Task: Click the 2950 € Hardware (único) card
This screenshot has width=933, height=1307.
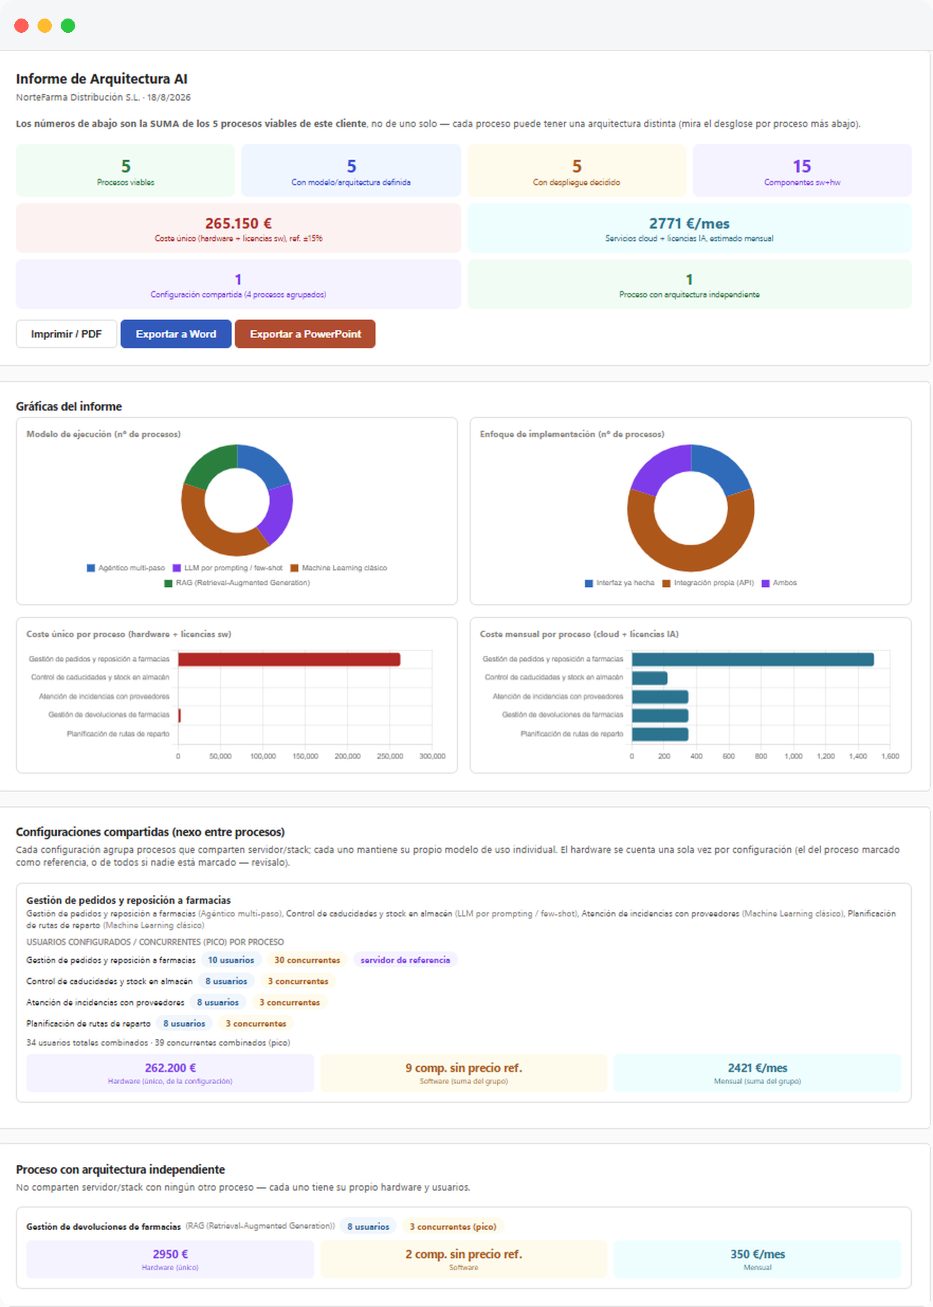Action: point(170,1259)
